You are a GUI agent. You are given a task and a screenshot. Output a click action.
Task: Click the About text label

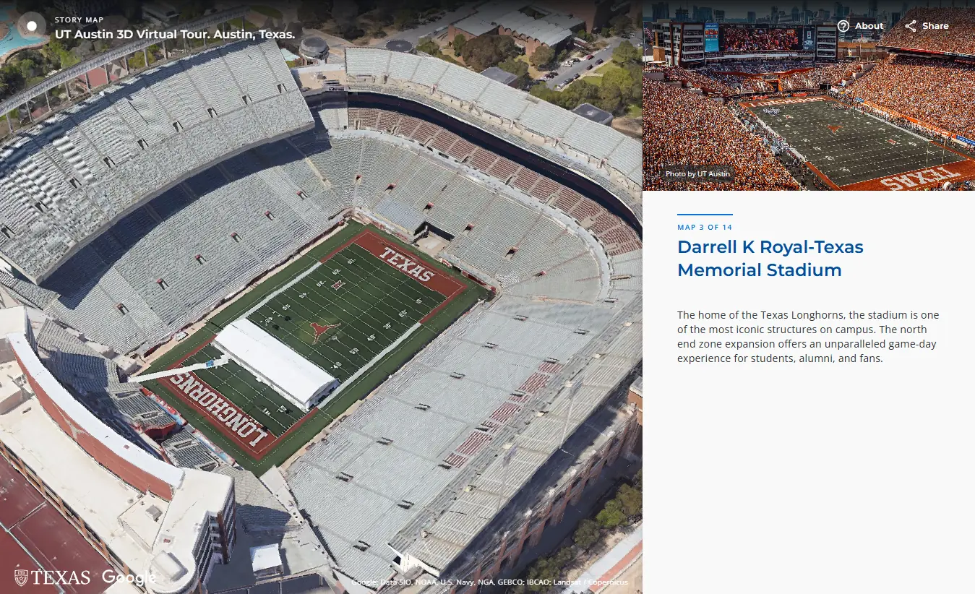click(868, 25)
